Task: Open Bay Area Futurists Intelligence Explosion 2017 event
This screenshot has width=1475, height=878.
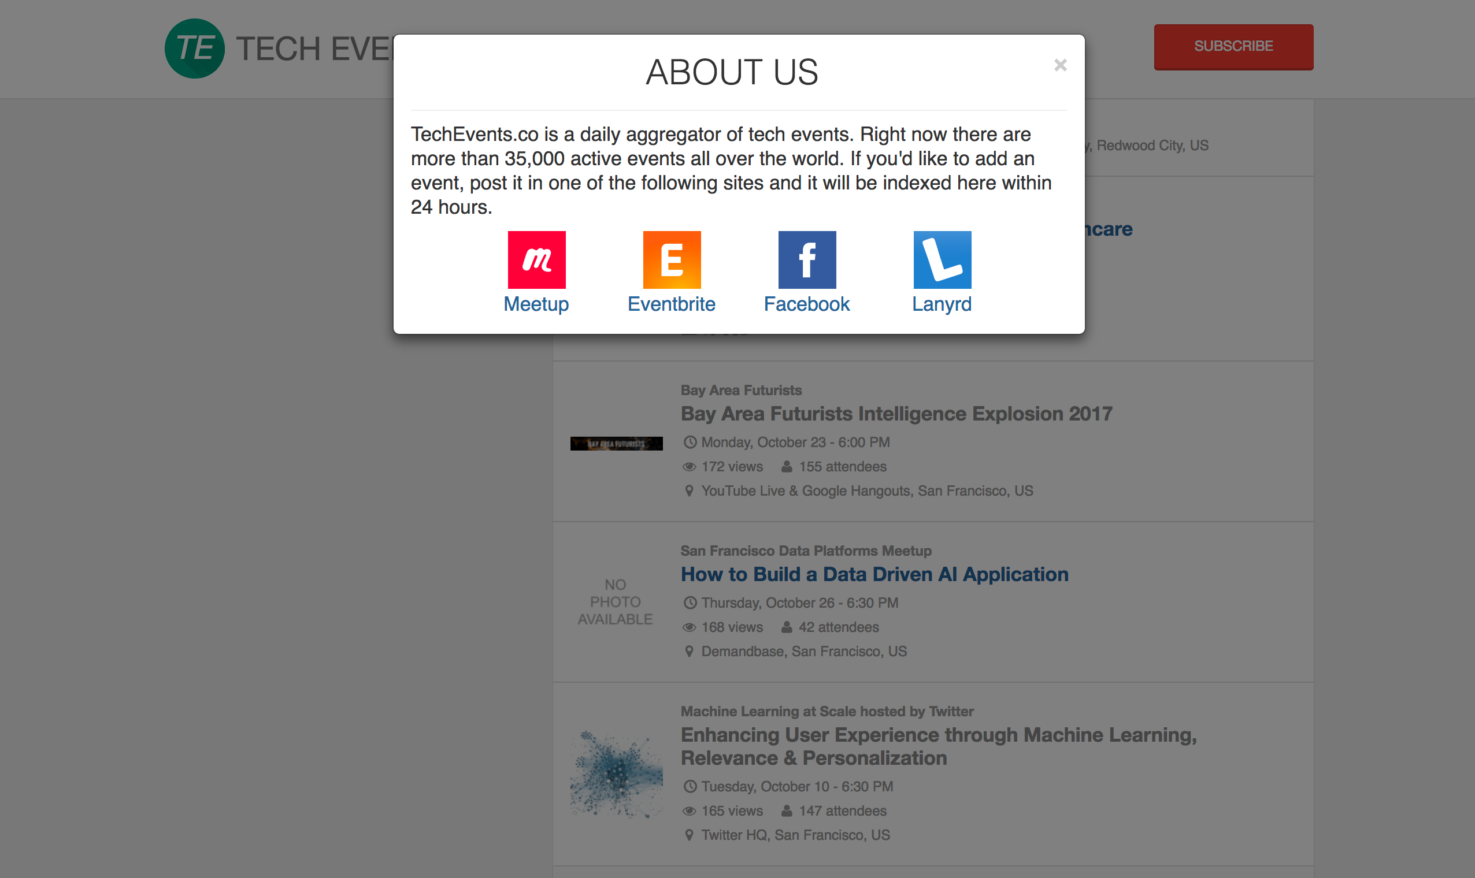Action: (x=896, y=414)
